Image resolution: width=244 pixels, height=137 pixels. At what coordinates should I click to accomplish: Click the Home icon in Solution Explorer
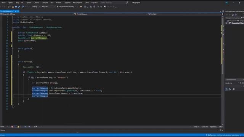233,14
